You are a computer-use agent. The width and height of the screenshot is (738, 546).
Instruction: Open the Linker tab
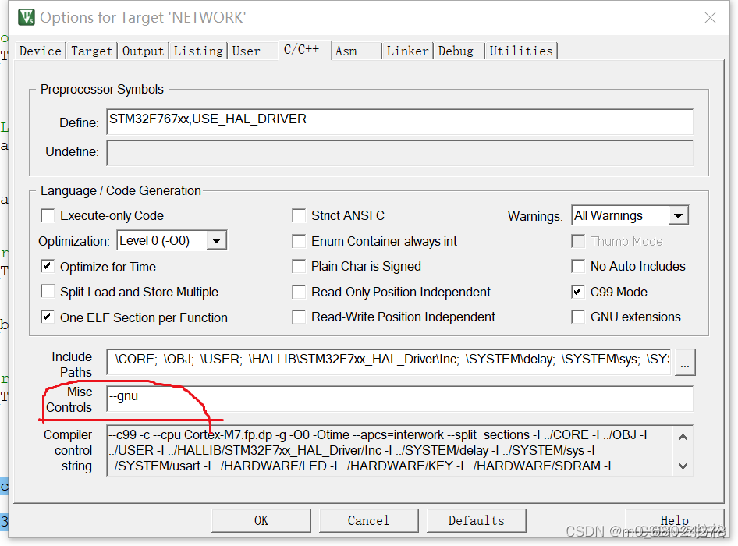pos(407,51)
